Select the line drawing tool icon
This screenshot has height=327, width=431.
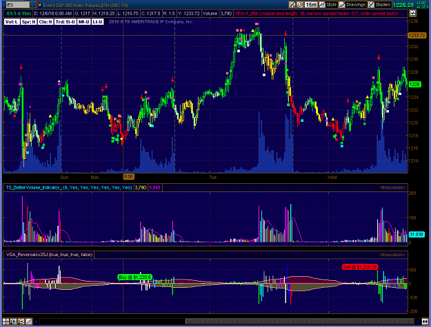29,321
